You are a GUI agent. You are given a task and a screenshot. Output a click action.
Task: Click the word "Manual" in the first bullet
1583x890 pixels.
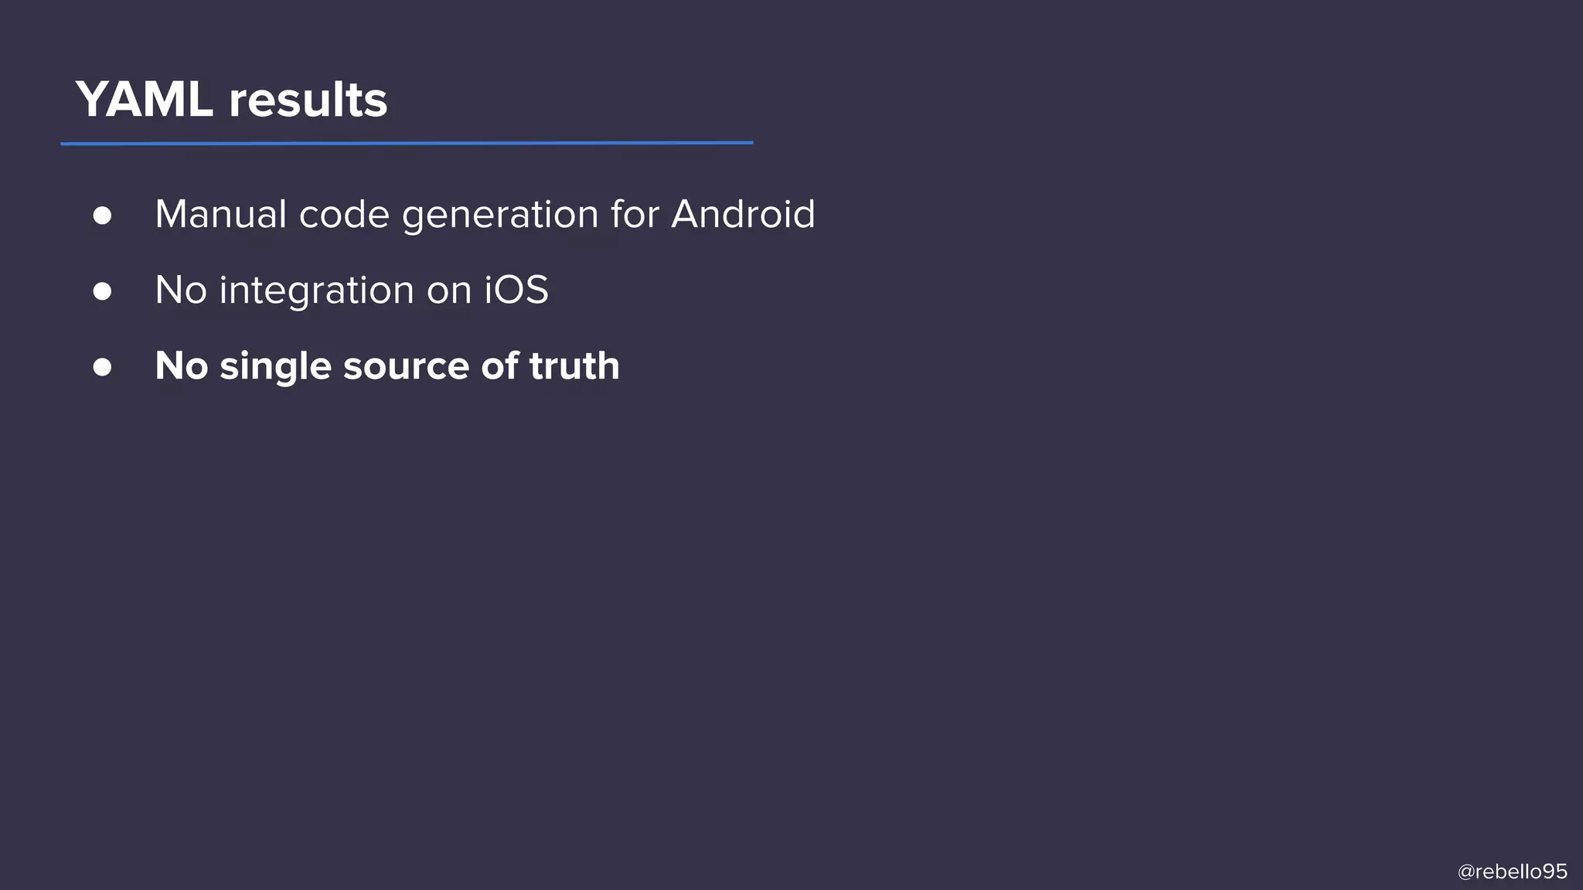[x=221, y=214]
